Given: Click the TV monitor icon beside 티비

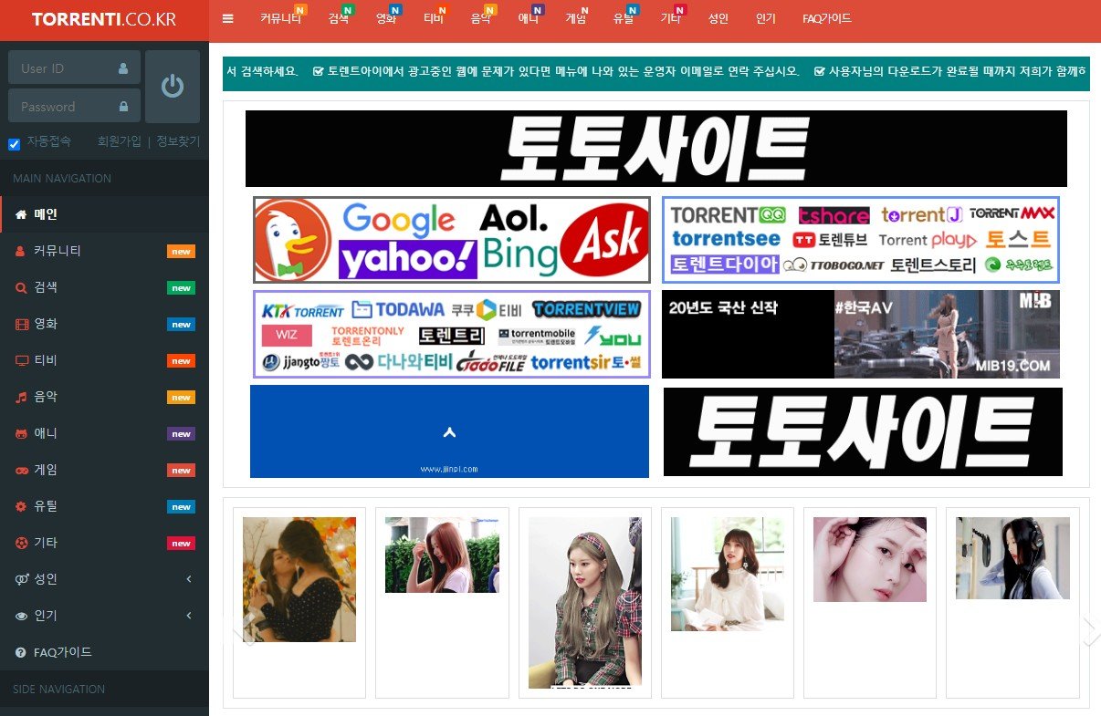Looking at the screenshot, I should pyautogui.click(x=21, y=360).
